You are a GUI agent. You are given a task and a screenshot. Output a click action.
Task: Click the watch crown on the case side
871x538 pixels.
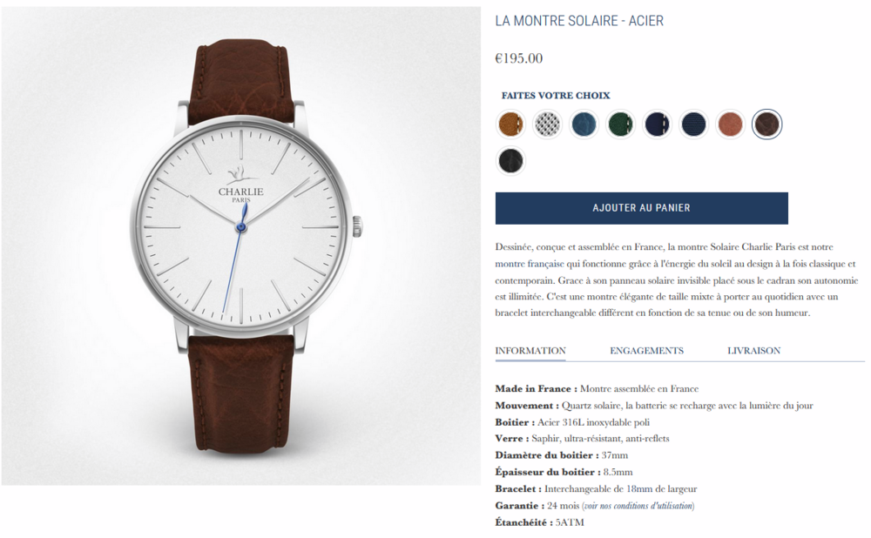point(357,226)
